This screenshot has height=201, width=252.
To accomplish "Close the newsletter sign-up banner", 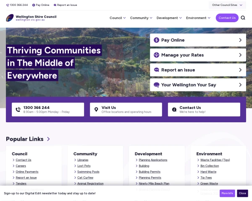I will (x=242, y=193).
